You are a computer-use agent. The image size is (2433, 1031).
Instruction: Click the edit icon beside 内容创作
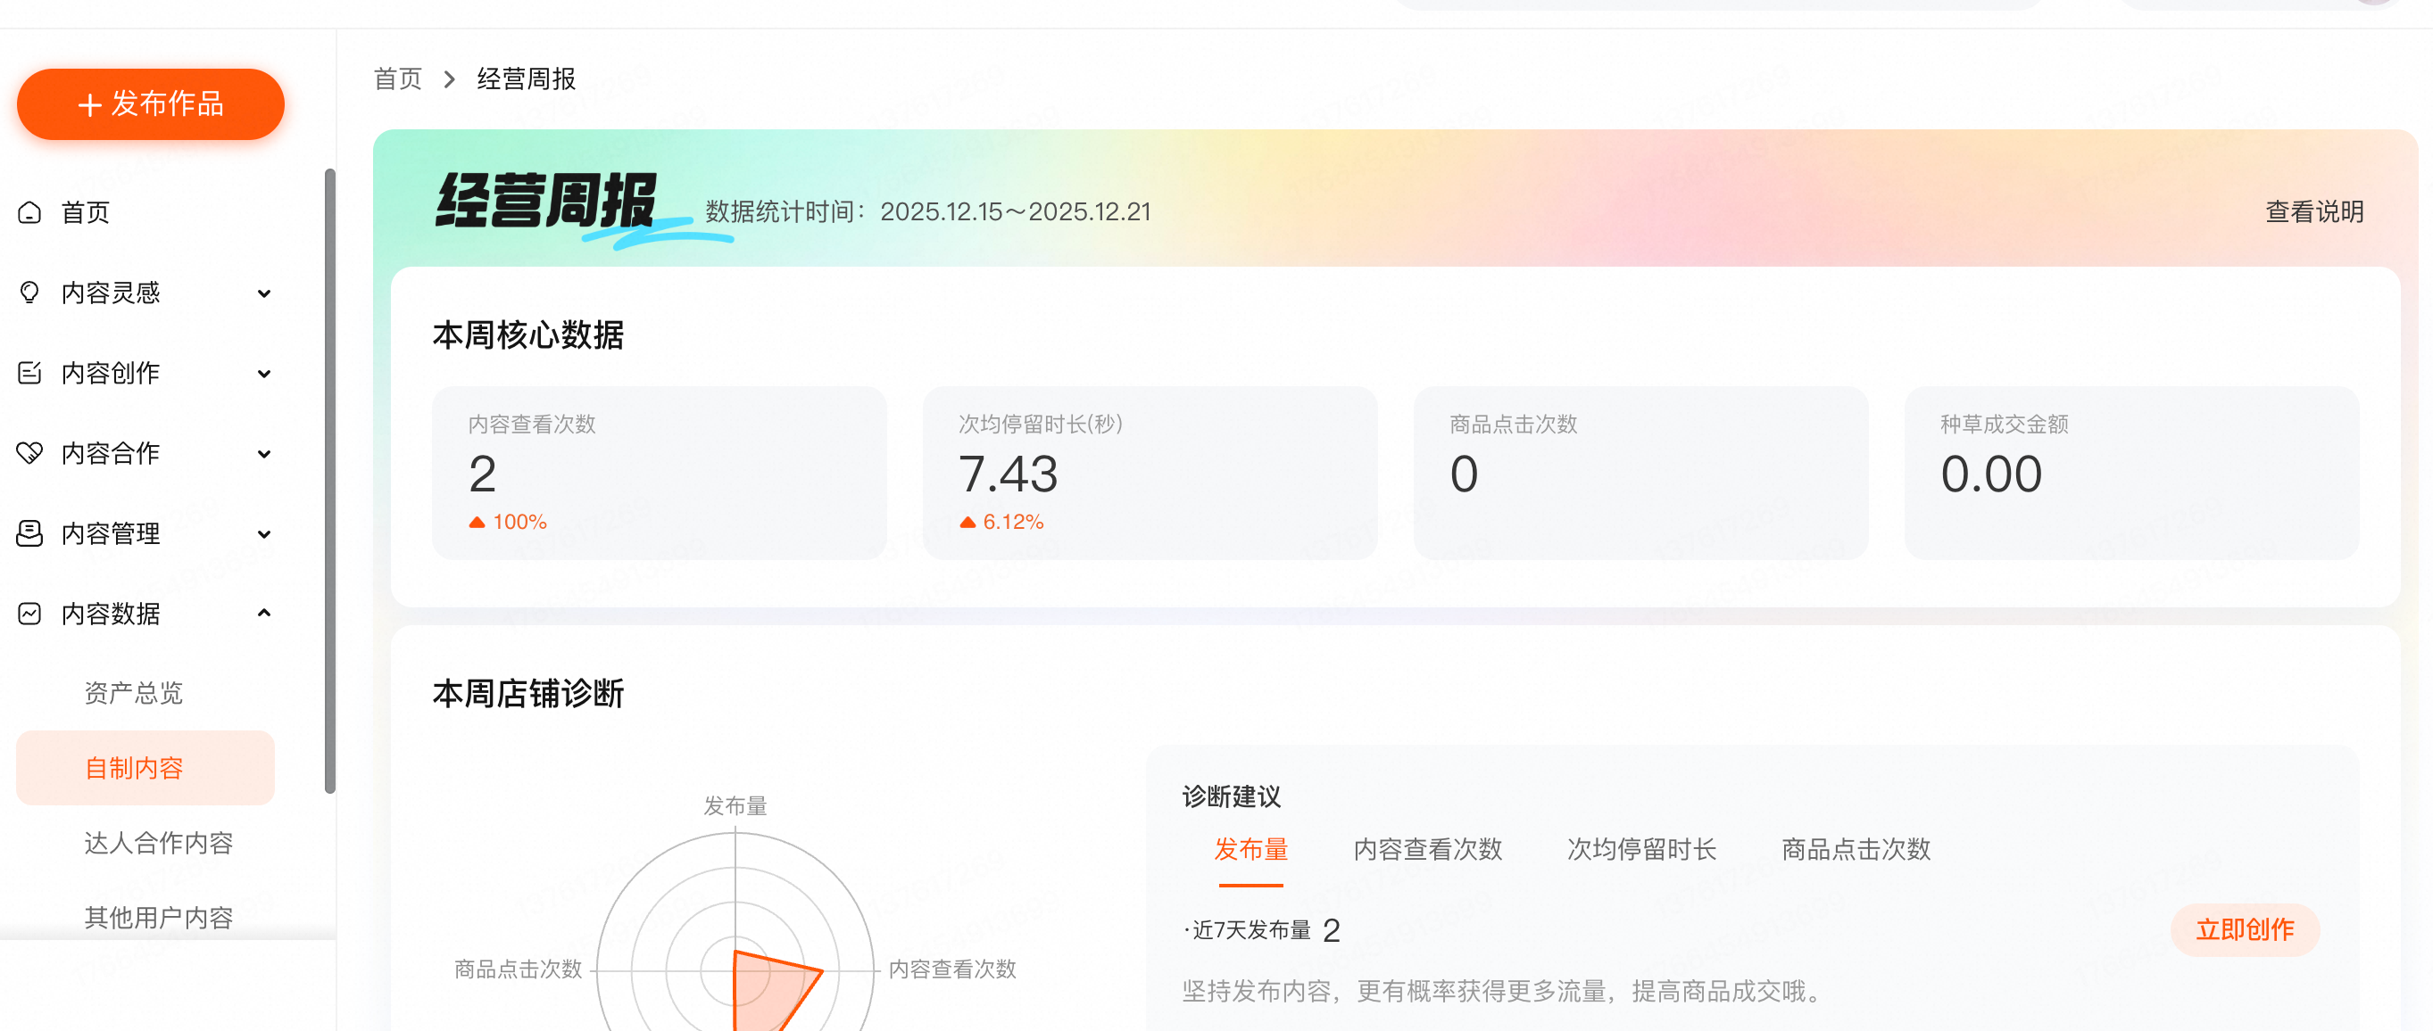pos(30,373)
